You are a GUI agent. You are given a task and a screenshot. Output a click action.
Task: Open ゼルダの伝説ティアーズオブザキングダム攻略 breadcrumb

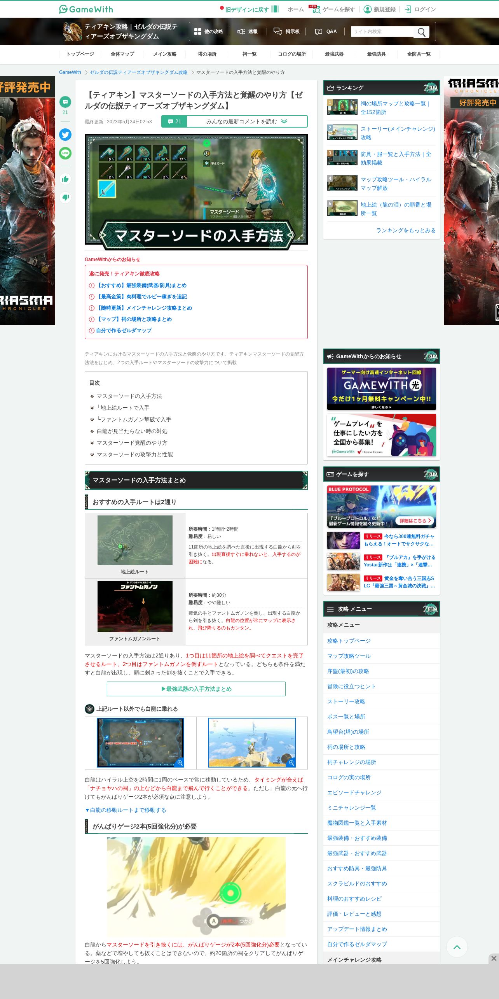139,72
